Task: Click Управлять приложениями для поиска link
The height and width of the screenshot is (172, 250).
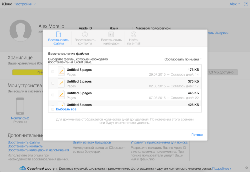Action: (x=159, y=142)
